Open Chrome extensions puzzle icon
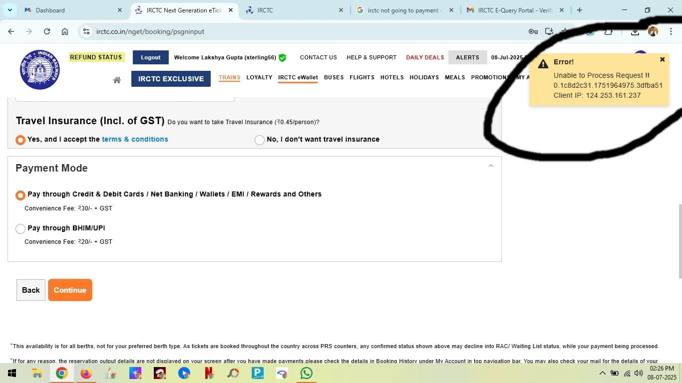The width and height of the screenshot is (682, 383). pos(608,31)
